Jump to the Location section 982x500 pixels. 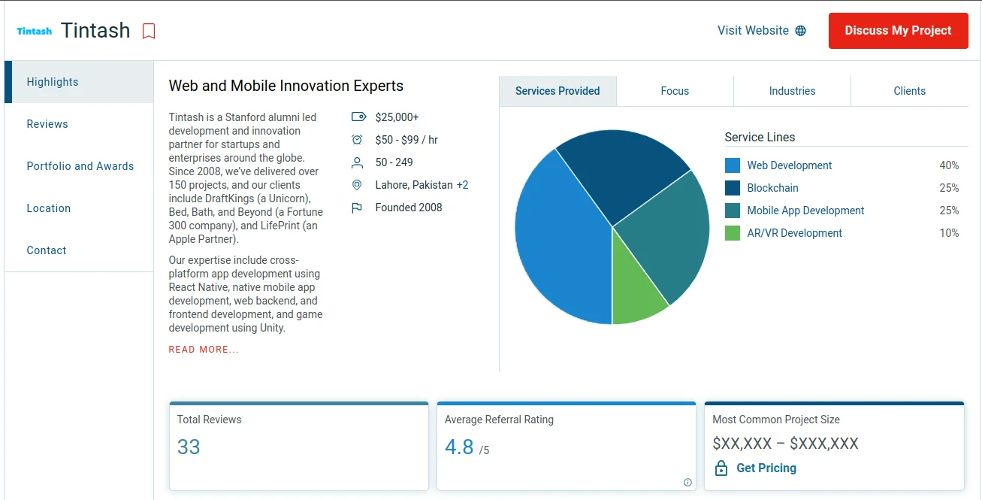[x=79, y=208]
